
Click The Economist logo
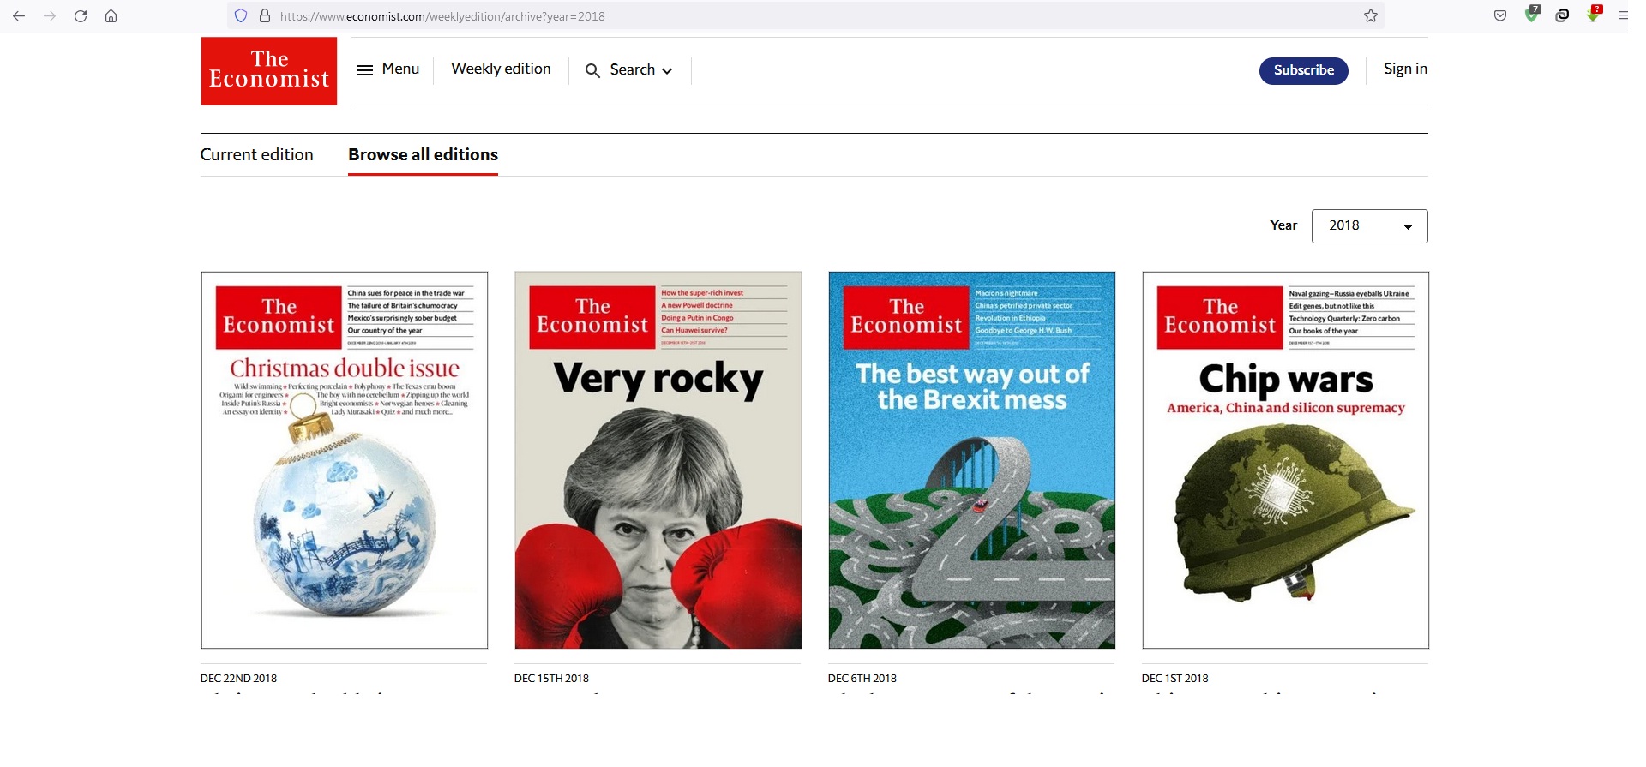(x=269, y=71)
